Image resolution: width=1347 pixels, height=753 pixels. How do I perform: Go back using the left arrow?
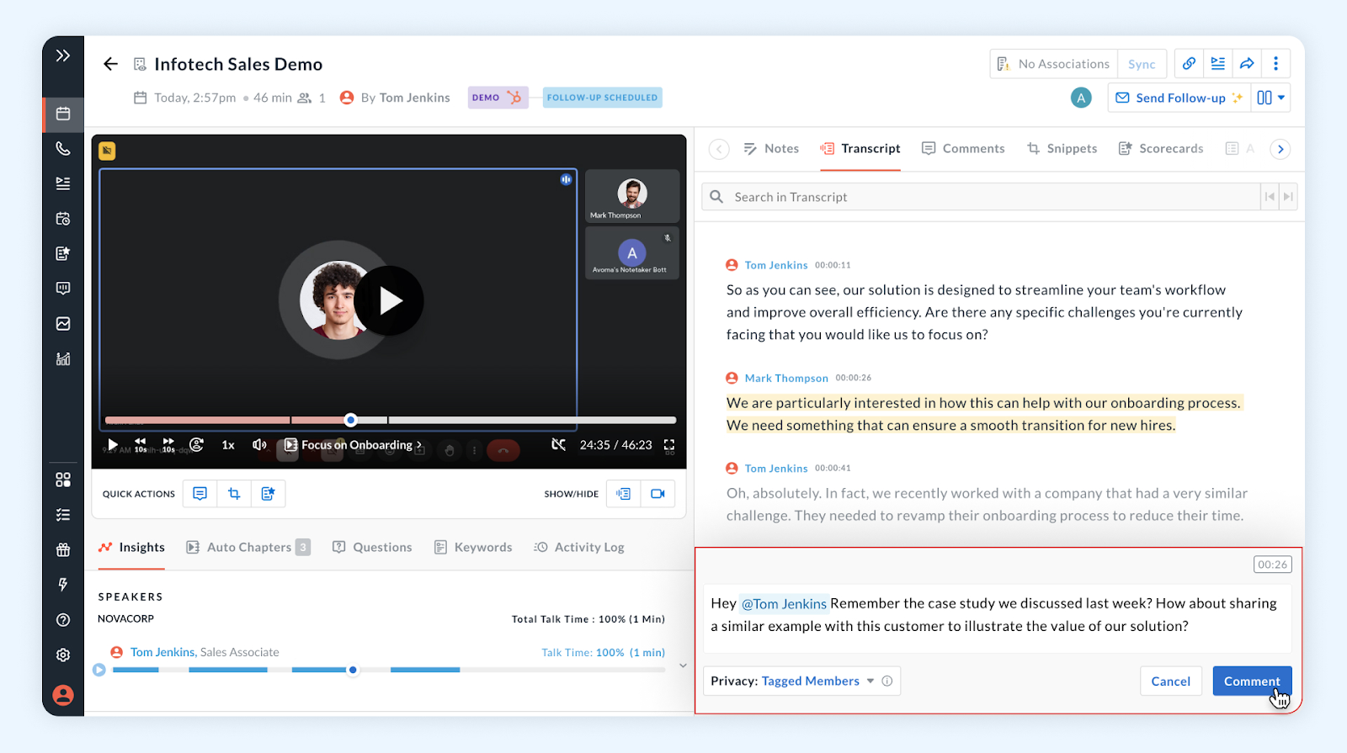tap(110, 64)
